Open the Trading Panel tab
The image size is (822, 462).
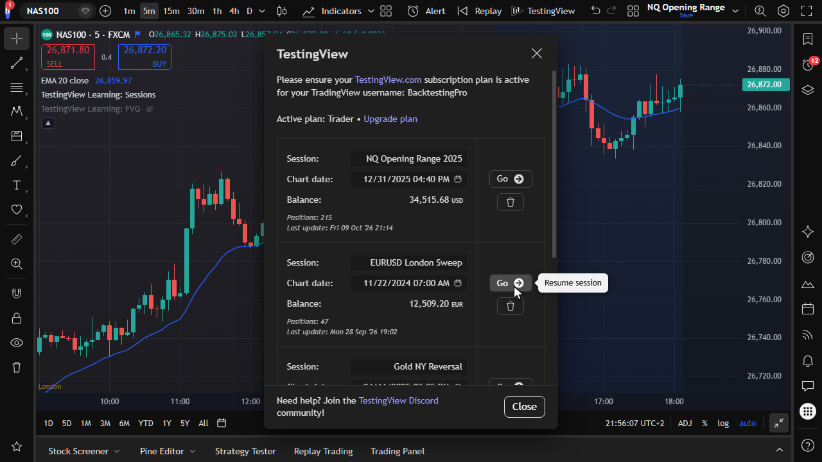tap(398, 451)
